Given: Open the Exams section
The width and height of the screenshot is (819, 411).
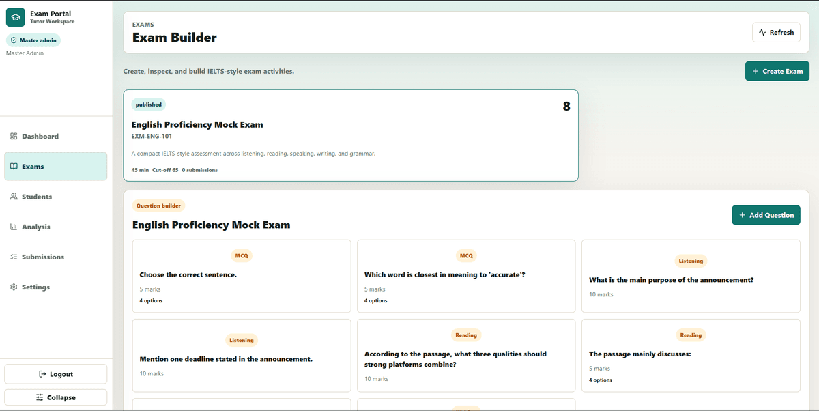Looking at the screenshot, I should tap(55, 167).
